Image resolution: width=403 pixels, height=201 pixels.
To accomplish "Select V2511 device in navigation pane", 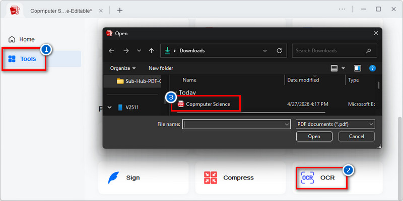I will [128, 108].
